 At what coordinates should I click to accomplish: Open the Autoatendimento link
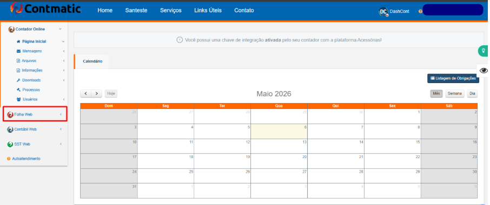(27, 159)
